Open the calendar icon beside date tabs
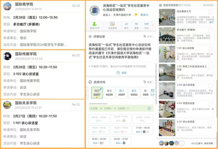The height and width of the screenshot is (149, 218). tap(153, 91)
